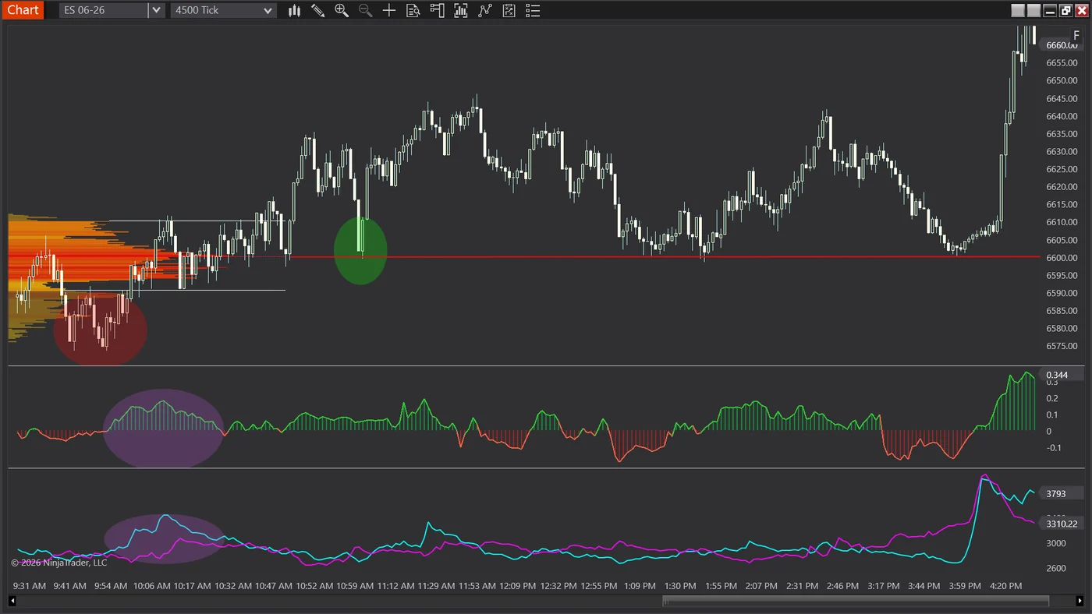Click the 6645.00 price axis label
Screen dimensions: 1092x614
point(1062,98)
